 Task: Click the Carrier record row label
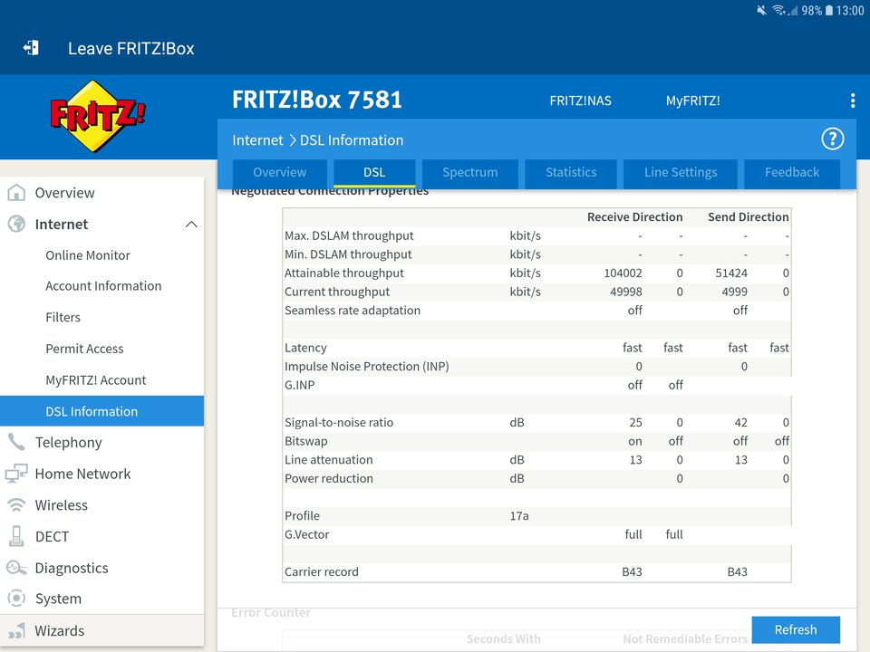pyautogui.click(x=321, y=571)
